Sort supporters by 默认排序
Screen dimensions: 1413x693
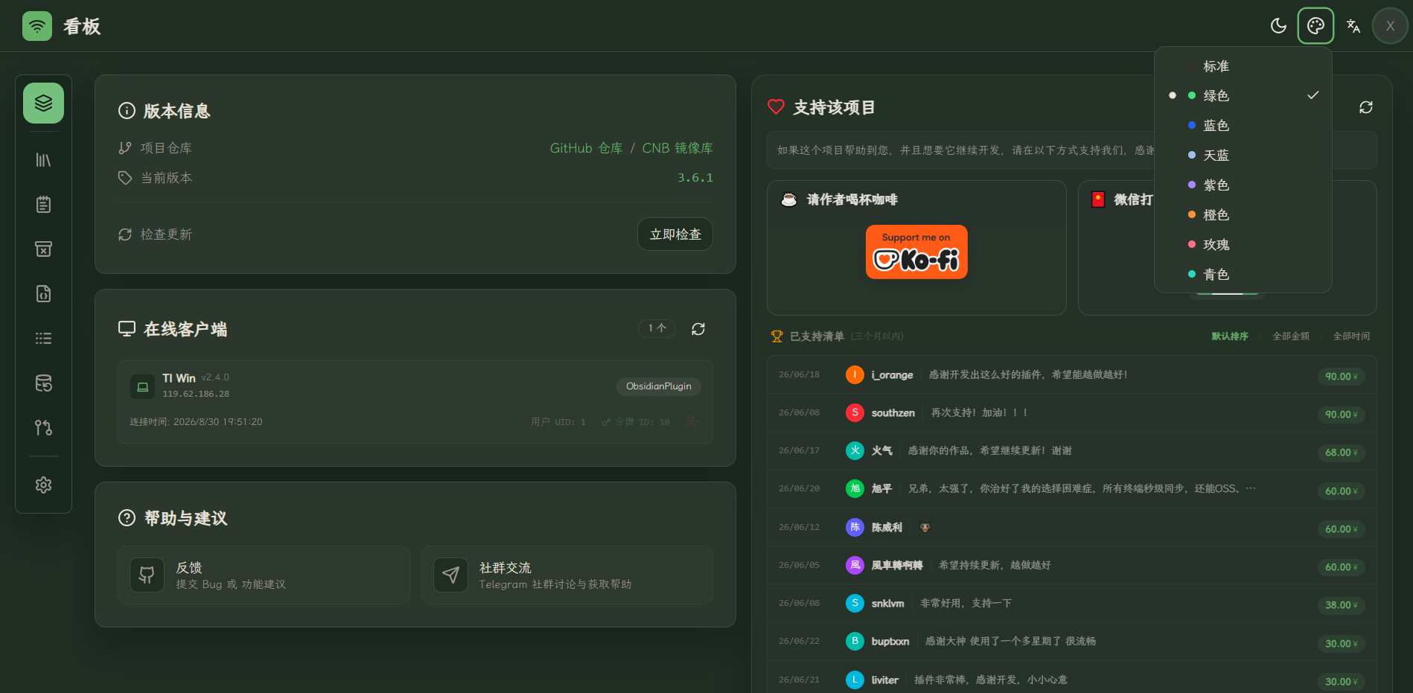coord(1230,336)
